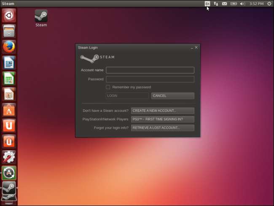Click the Steam icon in the launcher
Screen dimensions: 274x206
[9, 188]
